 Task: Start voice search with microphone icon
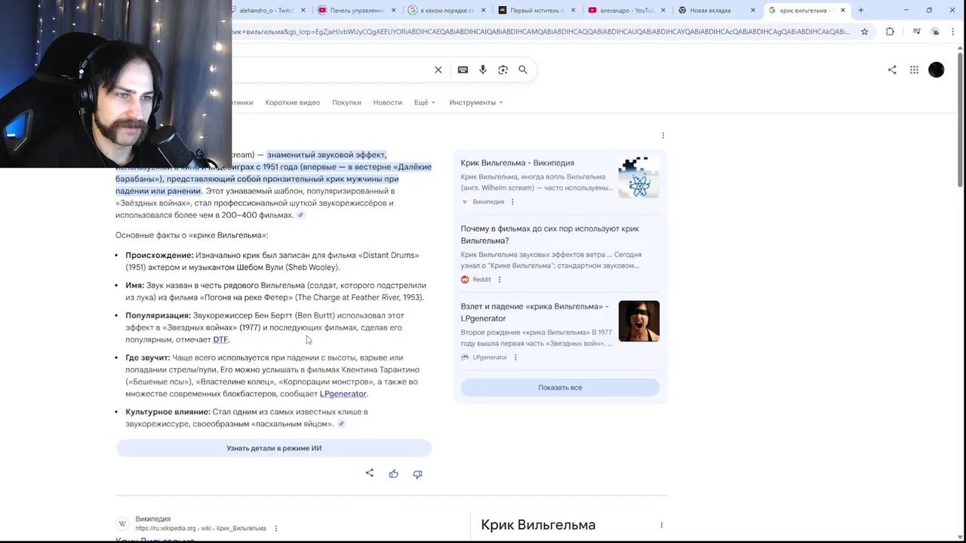[483, 69]
